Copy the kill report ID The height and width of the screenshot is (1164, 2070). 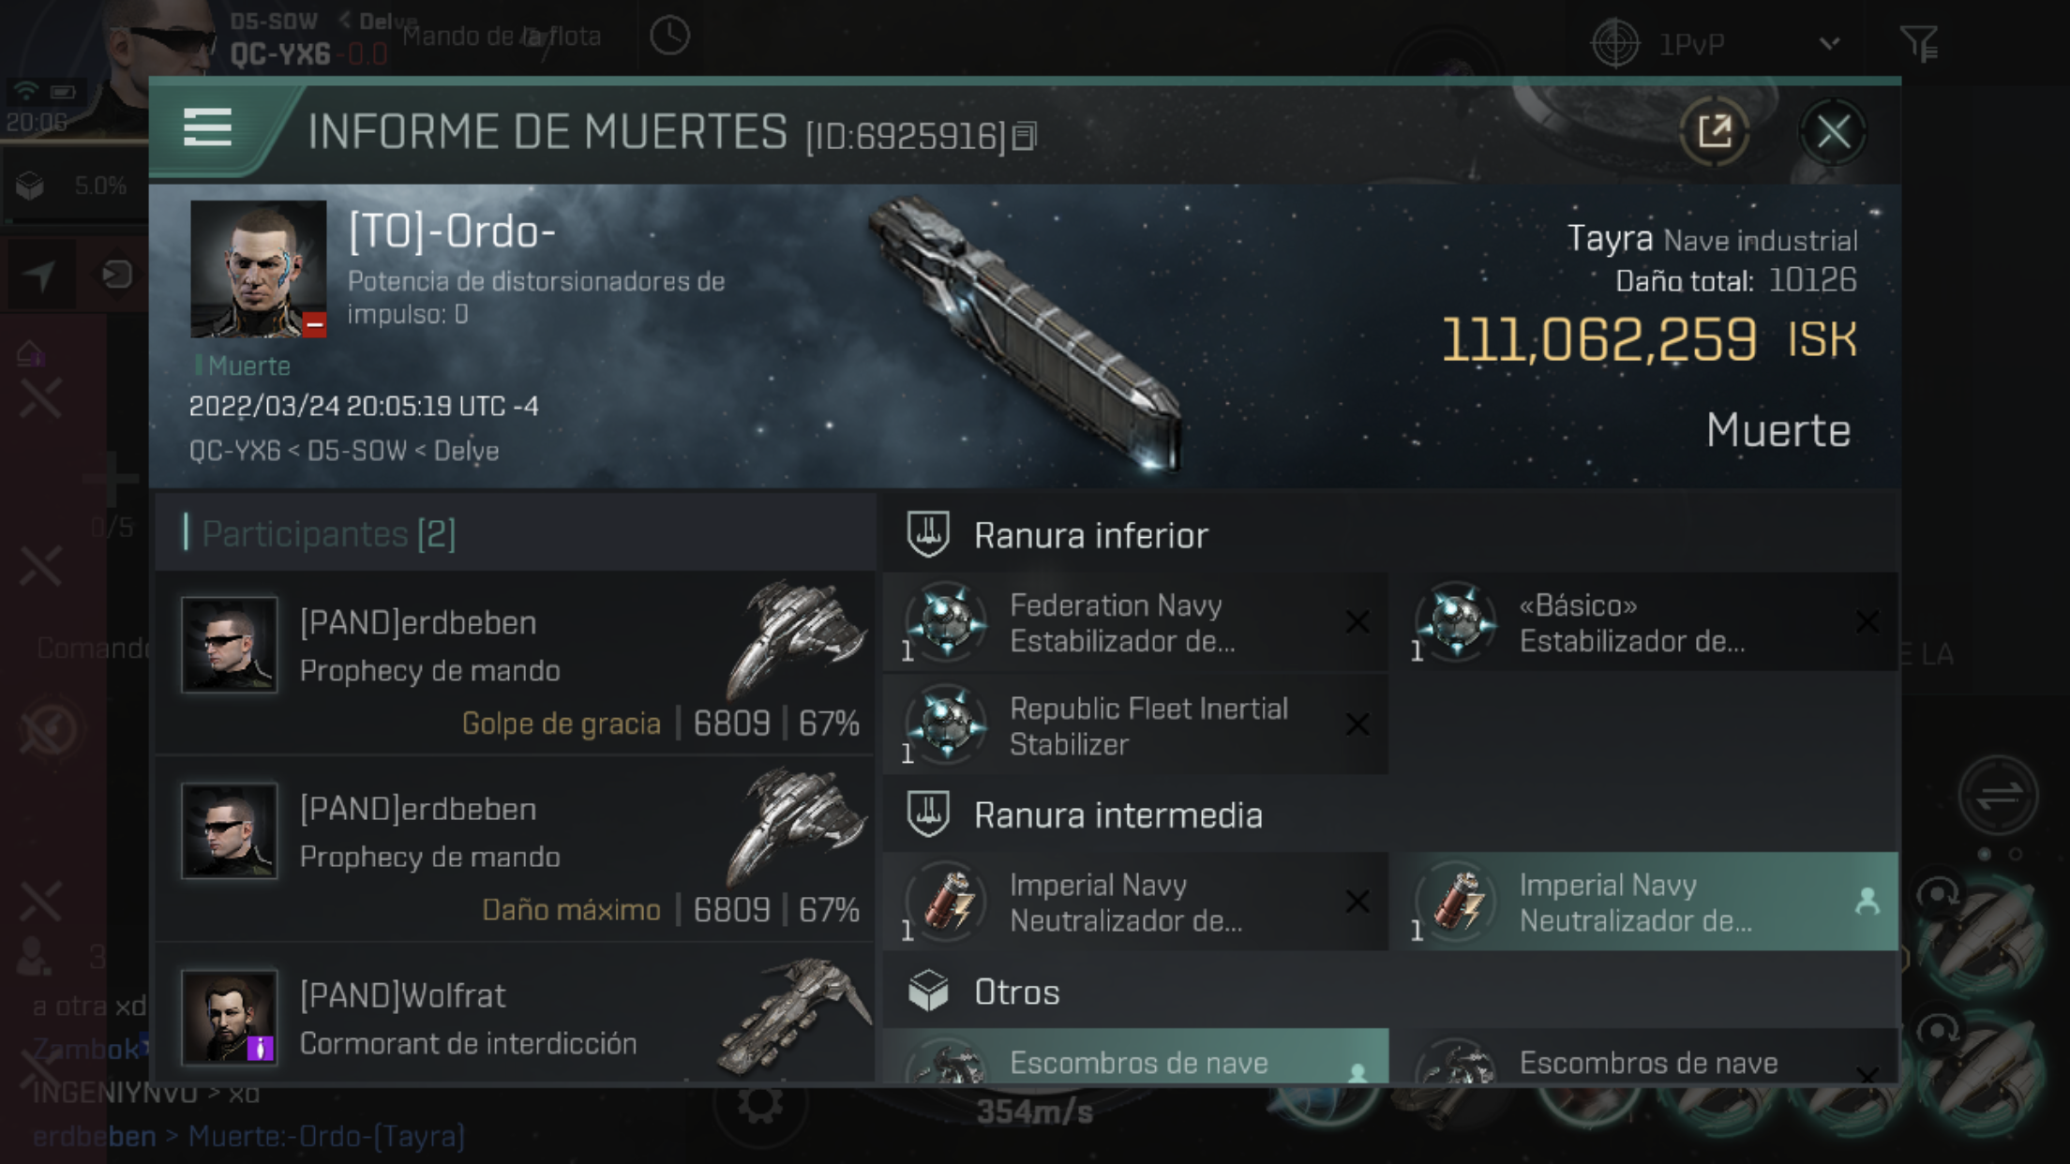tap(1025, 137)
